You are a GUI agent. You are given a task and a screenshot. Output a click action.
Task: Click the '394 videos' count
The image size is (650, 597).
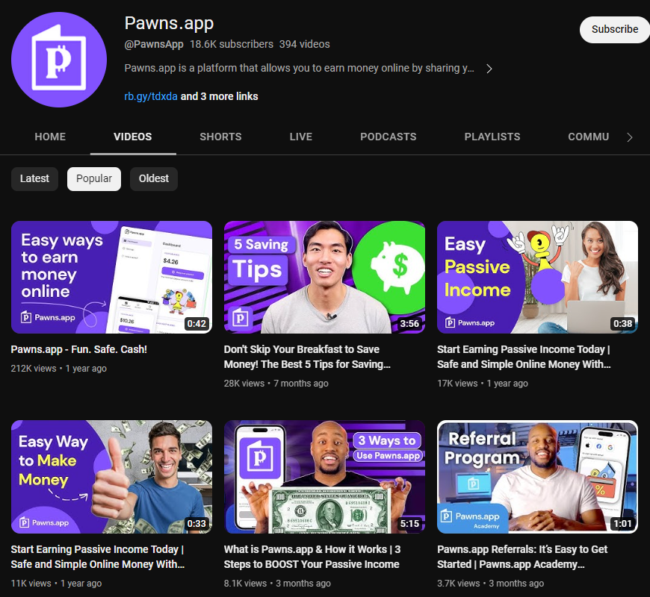[x=305, y=44]
